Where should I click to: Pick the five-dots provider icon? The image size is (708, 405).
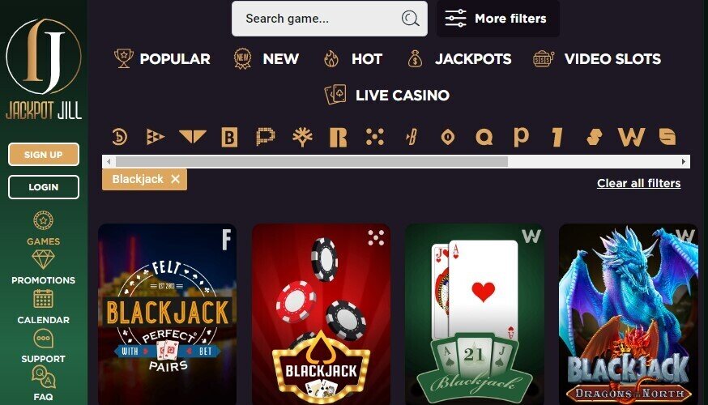pyautogui.click(x=375, y=137)
